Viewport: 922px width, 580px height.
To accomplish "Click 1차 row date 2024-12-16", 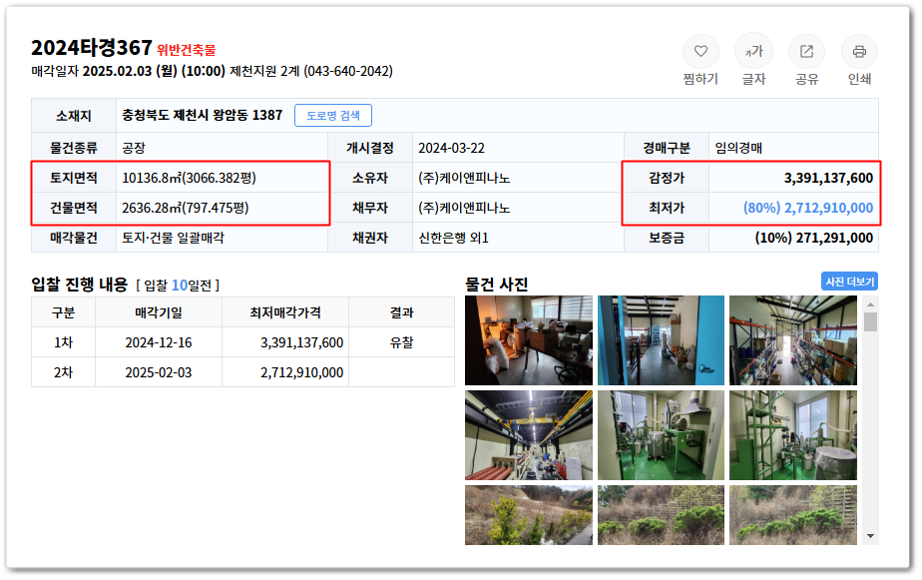I will point(159,342).
